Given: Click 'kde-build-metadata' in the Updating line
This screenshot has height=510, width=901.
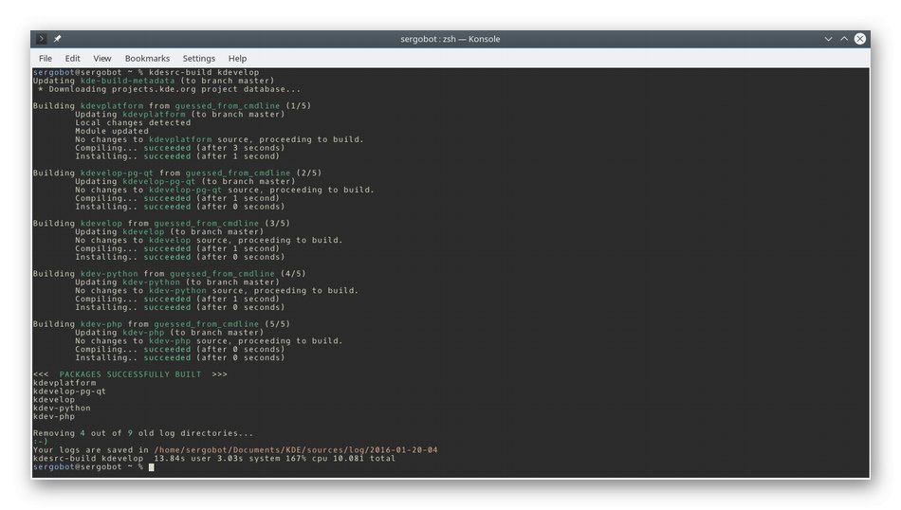Looking at the screenshot, I should click(x=128, y=81).
